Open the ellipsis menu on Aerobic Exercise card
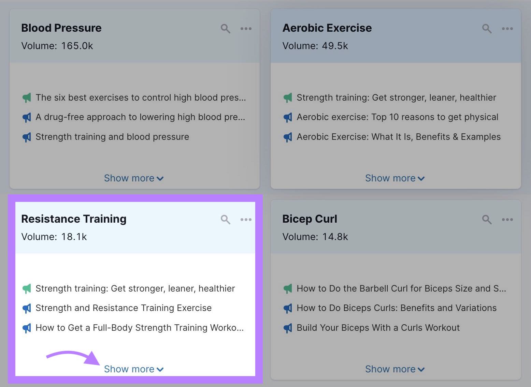 tap(507, 29)
